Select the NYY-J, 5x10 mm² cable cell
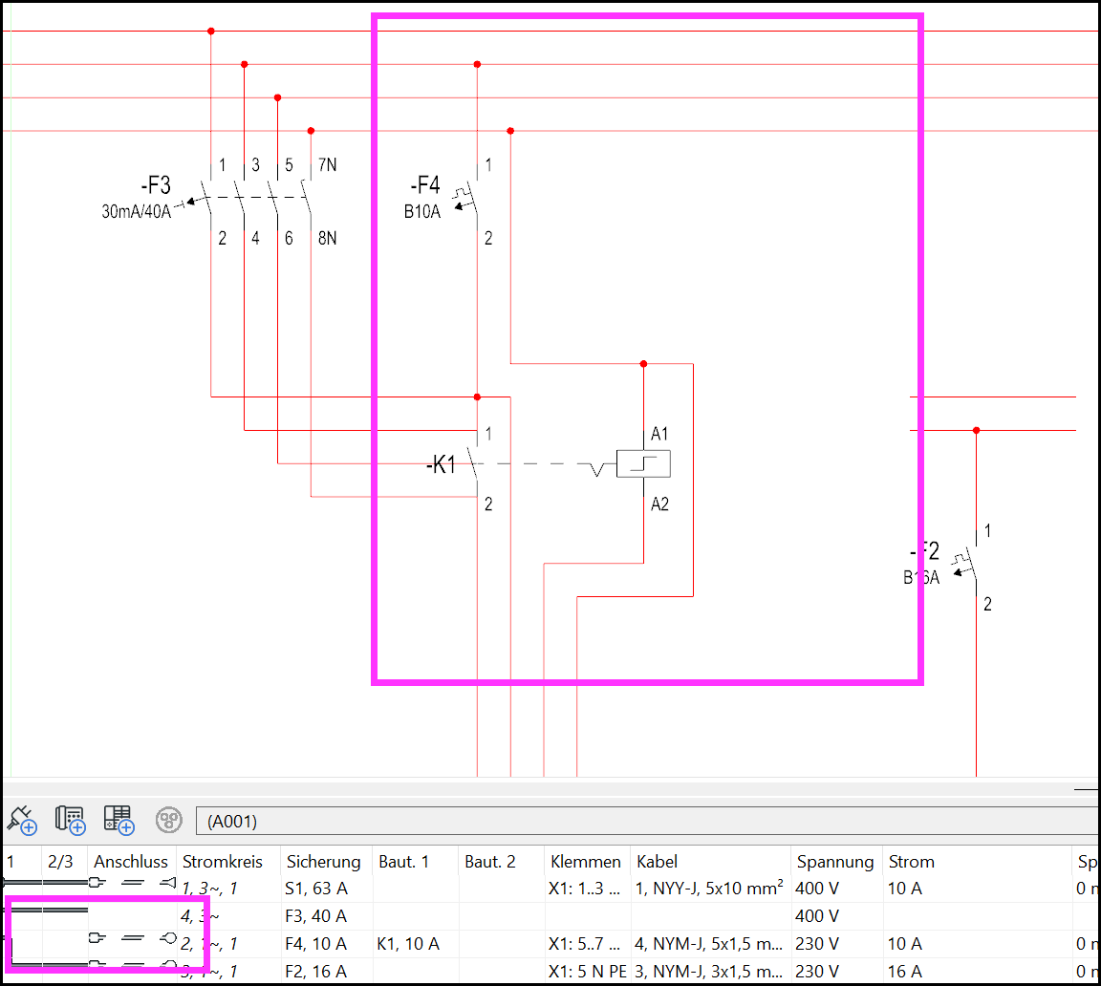 pyautogui.click(x=709, y=889)
